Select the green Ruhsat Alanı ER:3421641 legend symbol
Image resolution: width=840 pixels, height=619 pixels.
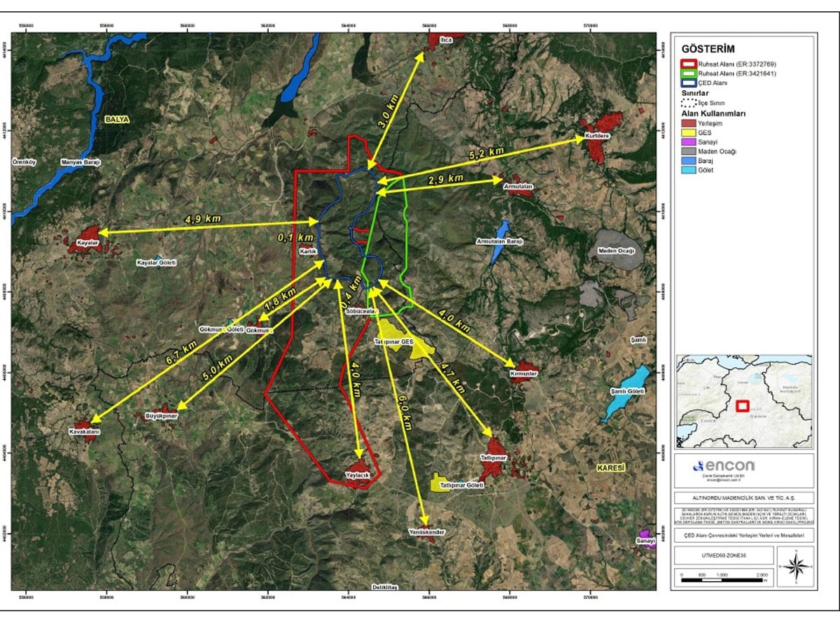point(689,73)
